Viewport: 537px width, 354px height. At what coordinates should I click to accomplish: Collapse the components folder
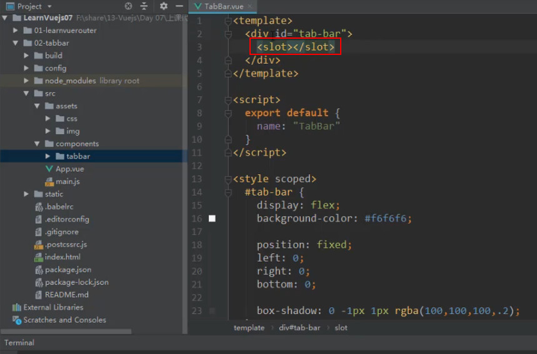(x=37, y=144)
